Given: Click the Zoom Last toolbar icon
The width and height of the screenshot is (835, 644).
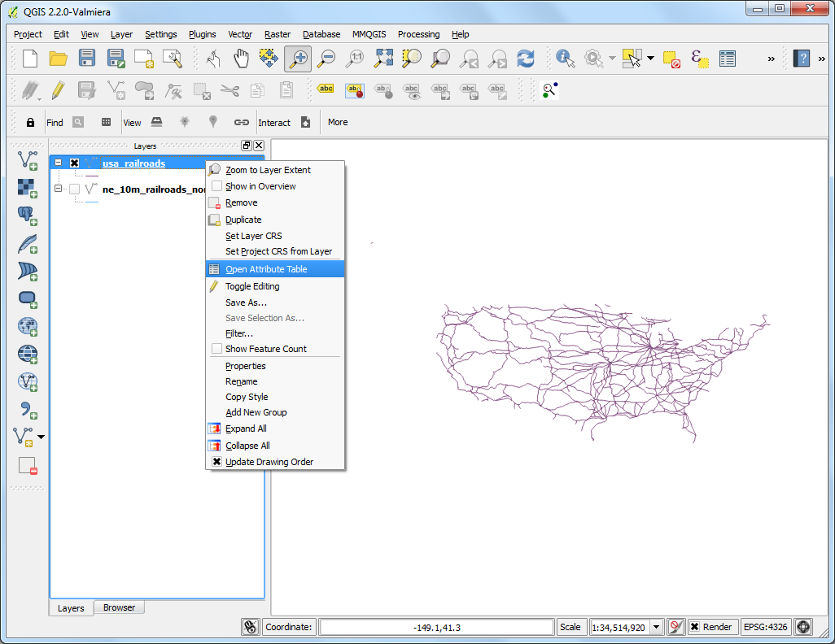Looking at the screenshot, I should pos(469,59).
